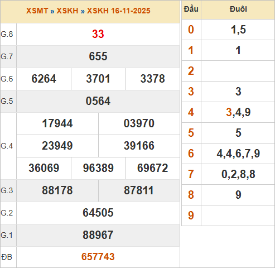Select G.8 prize number 33
This screenshot has width=275, height=268.
click(98, 34)
